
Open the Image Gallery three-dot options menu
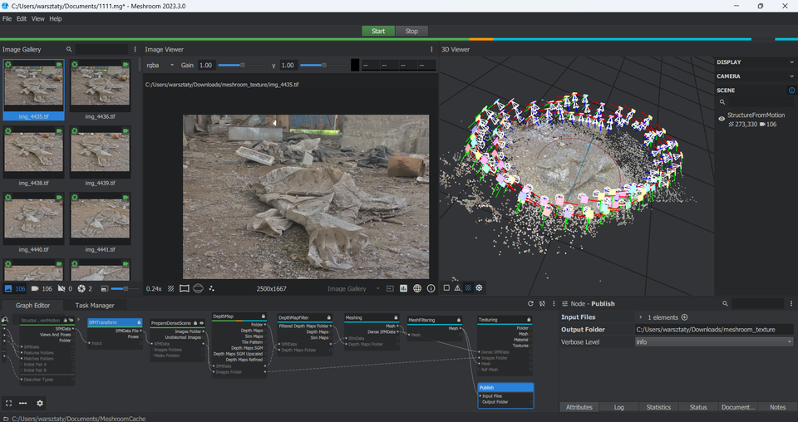tap(135, 49)
